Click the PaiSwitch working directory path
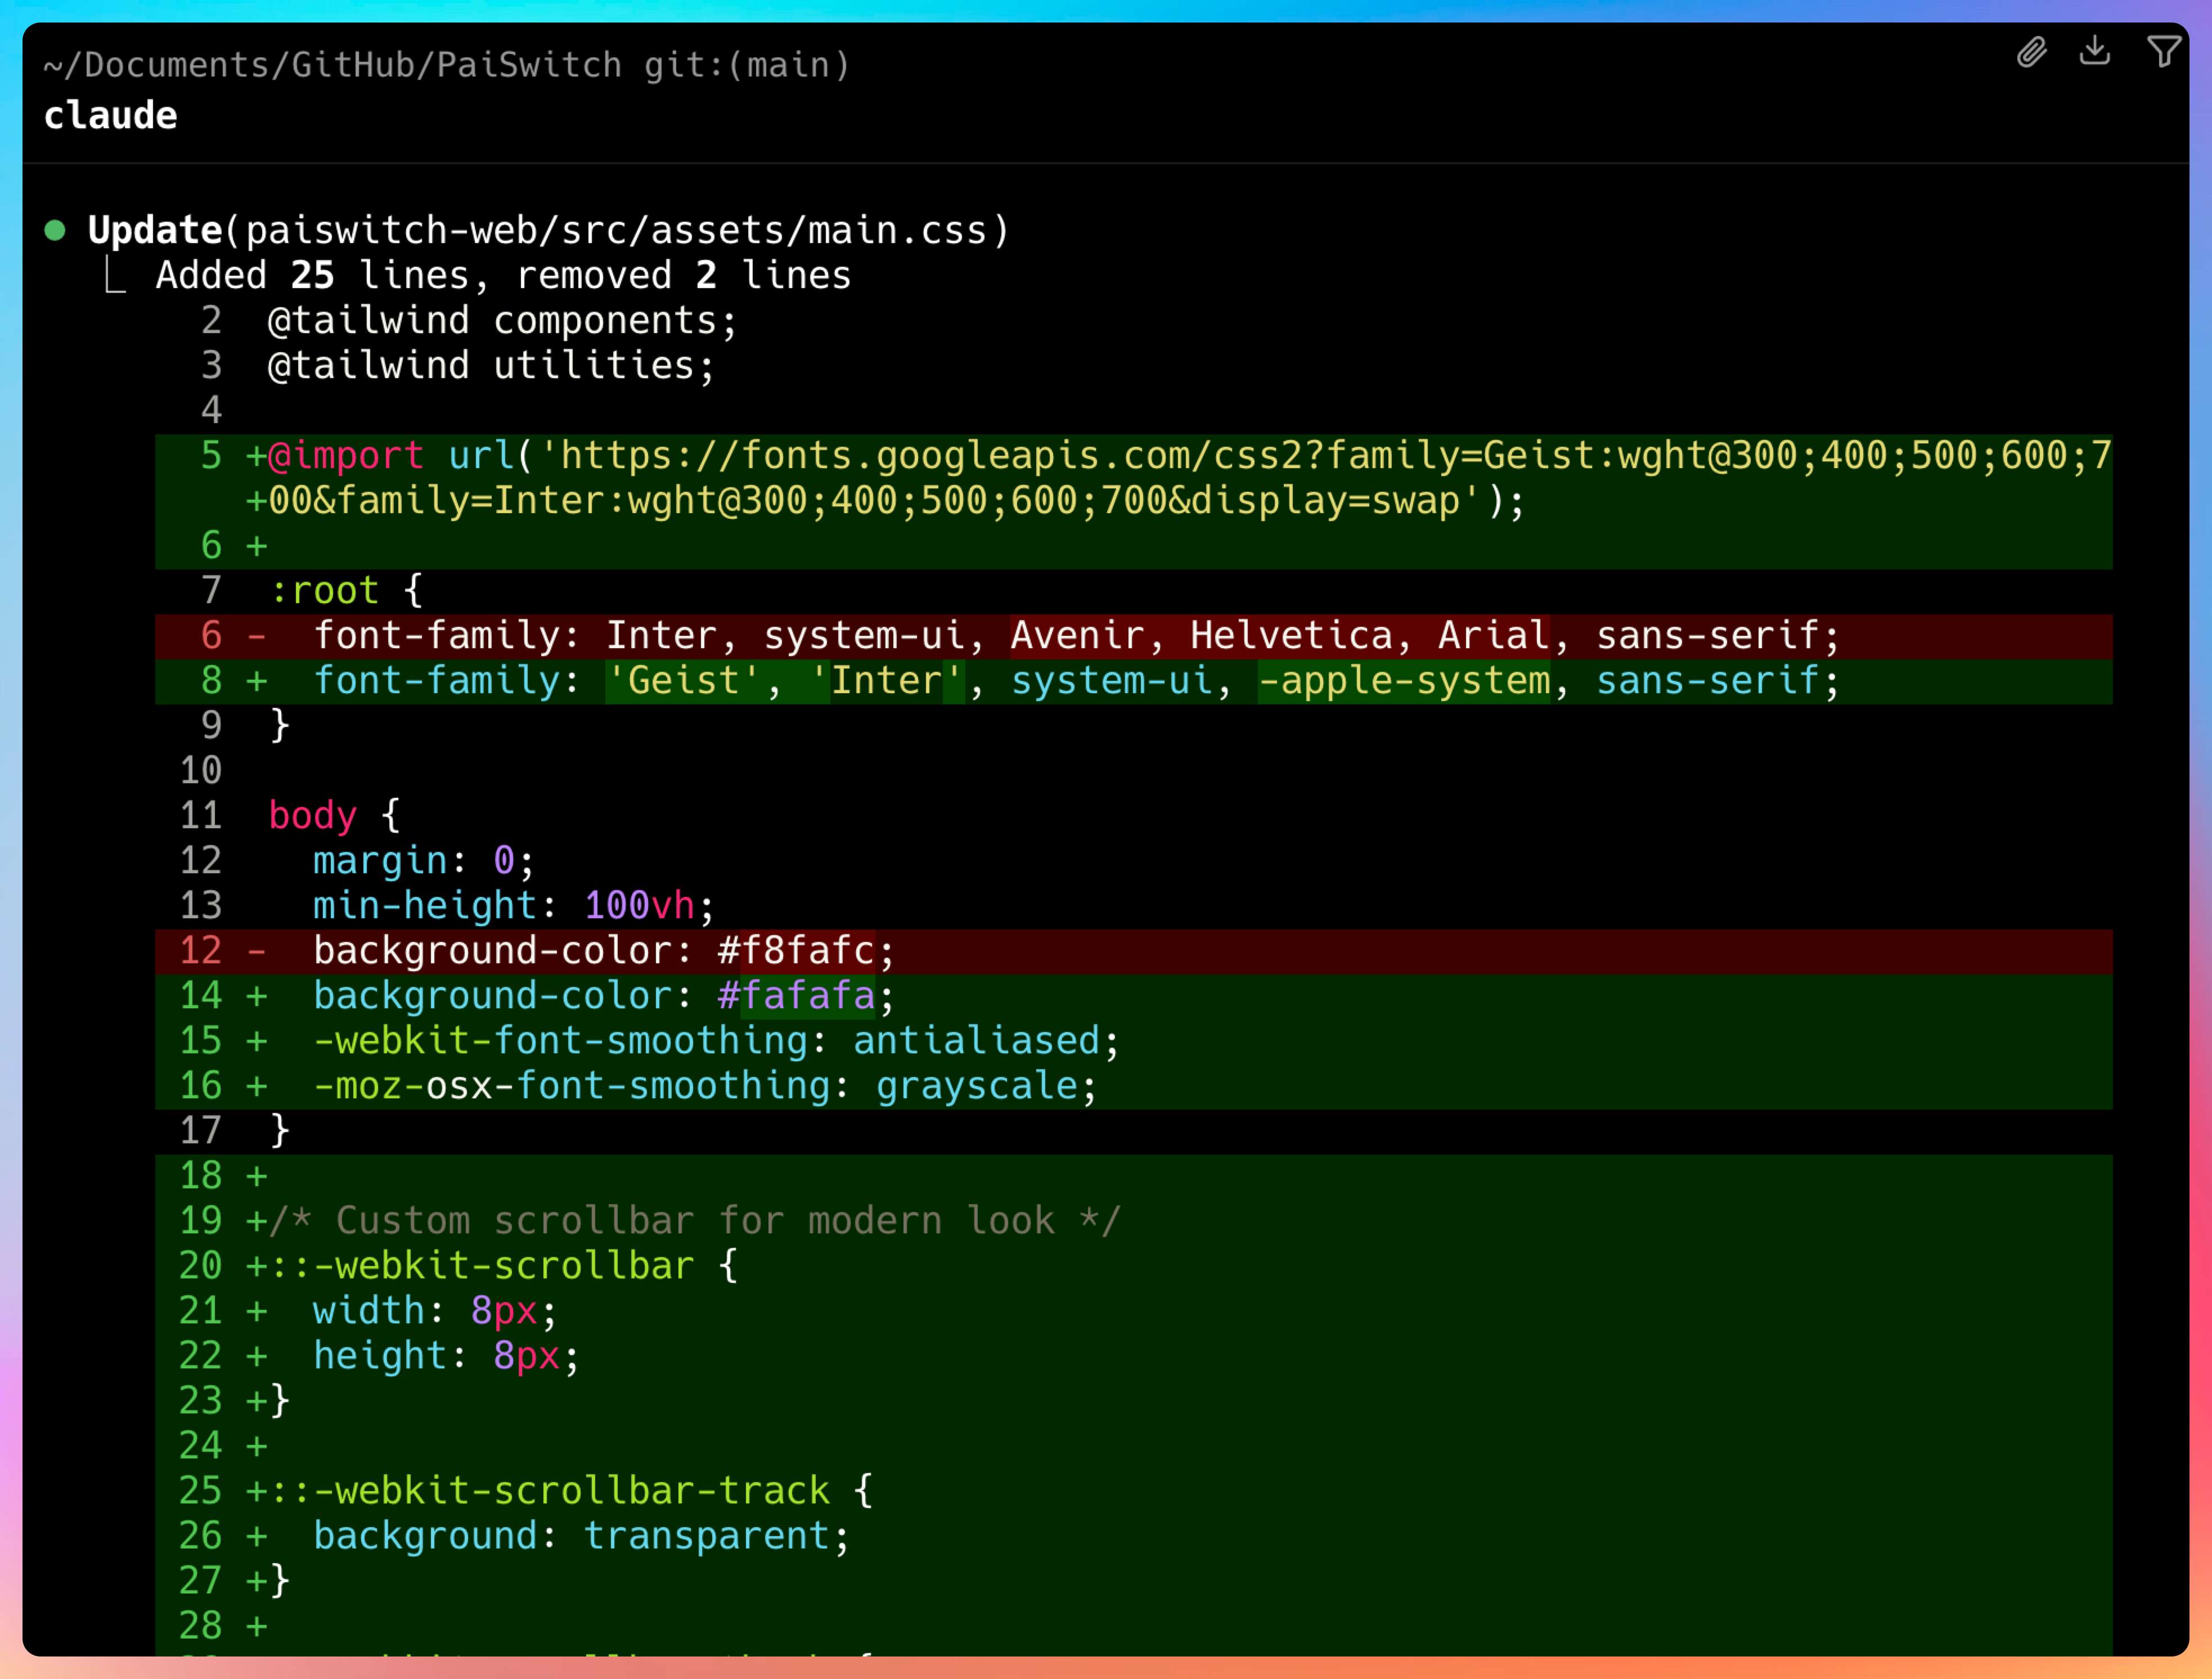Viewport: 2212px width, 1679px height. coord(332,65)
